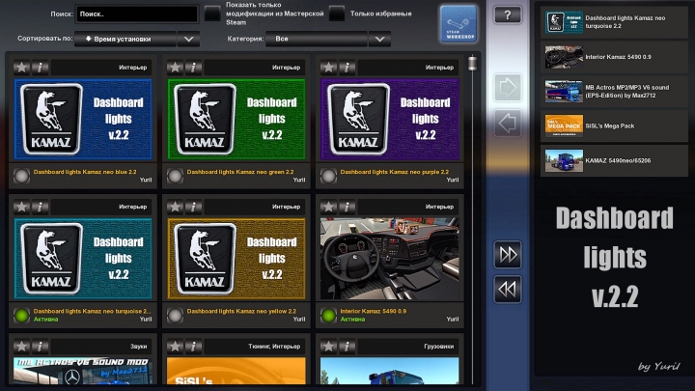Open info for Kamaz neo purple mod
The width and height of the screenshot is (695, 391).
click(x=347, y=68)
